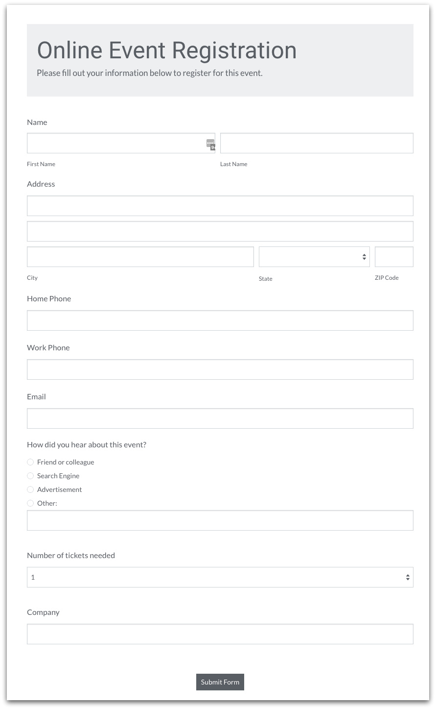The image size is (436, 709).
Task: Click the Email input field
Action: point(220,418)
